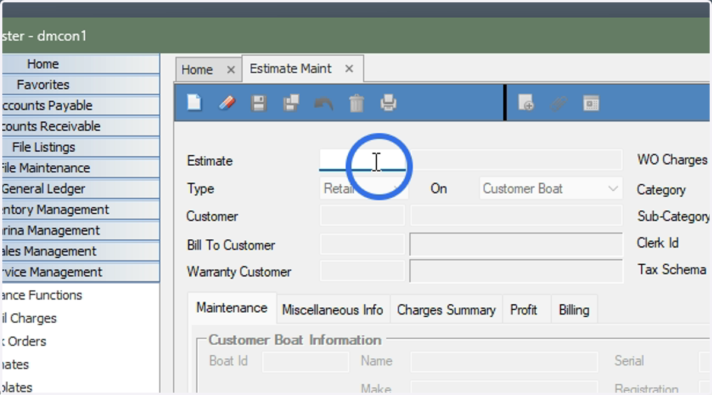Open the Charges Summary tab

pyautogui.click(x=446, y=310)
